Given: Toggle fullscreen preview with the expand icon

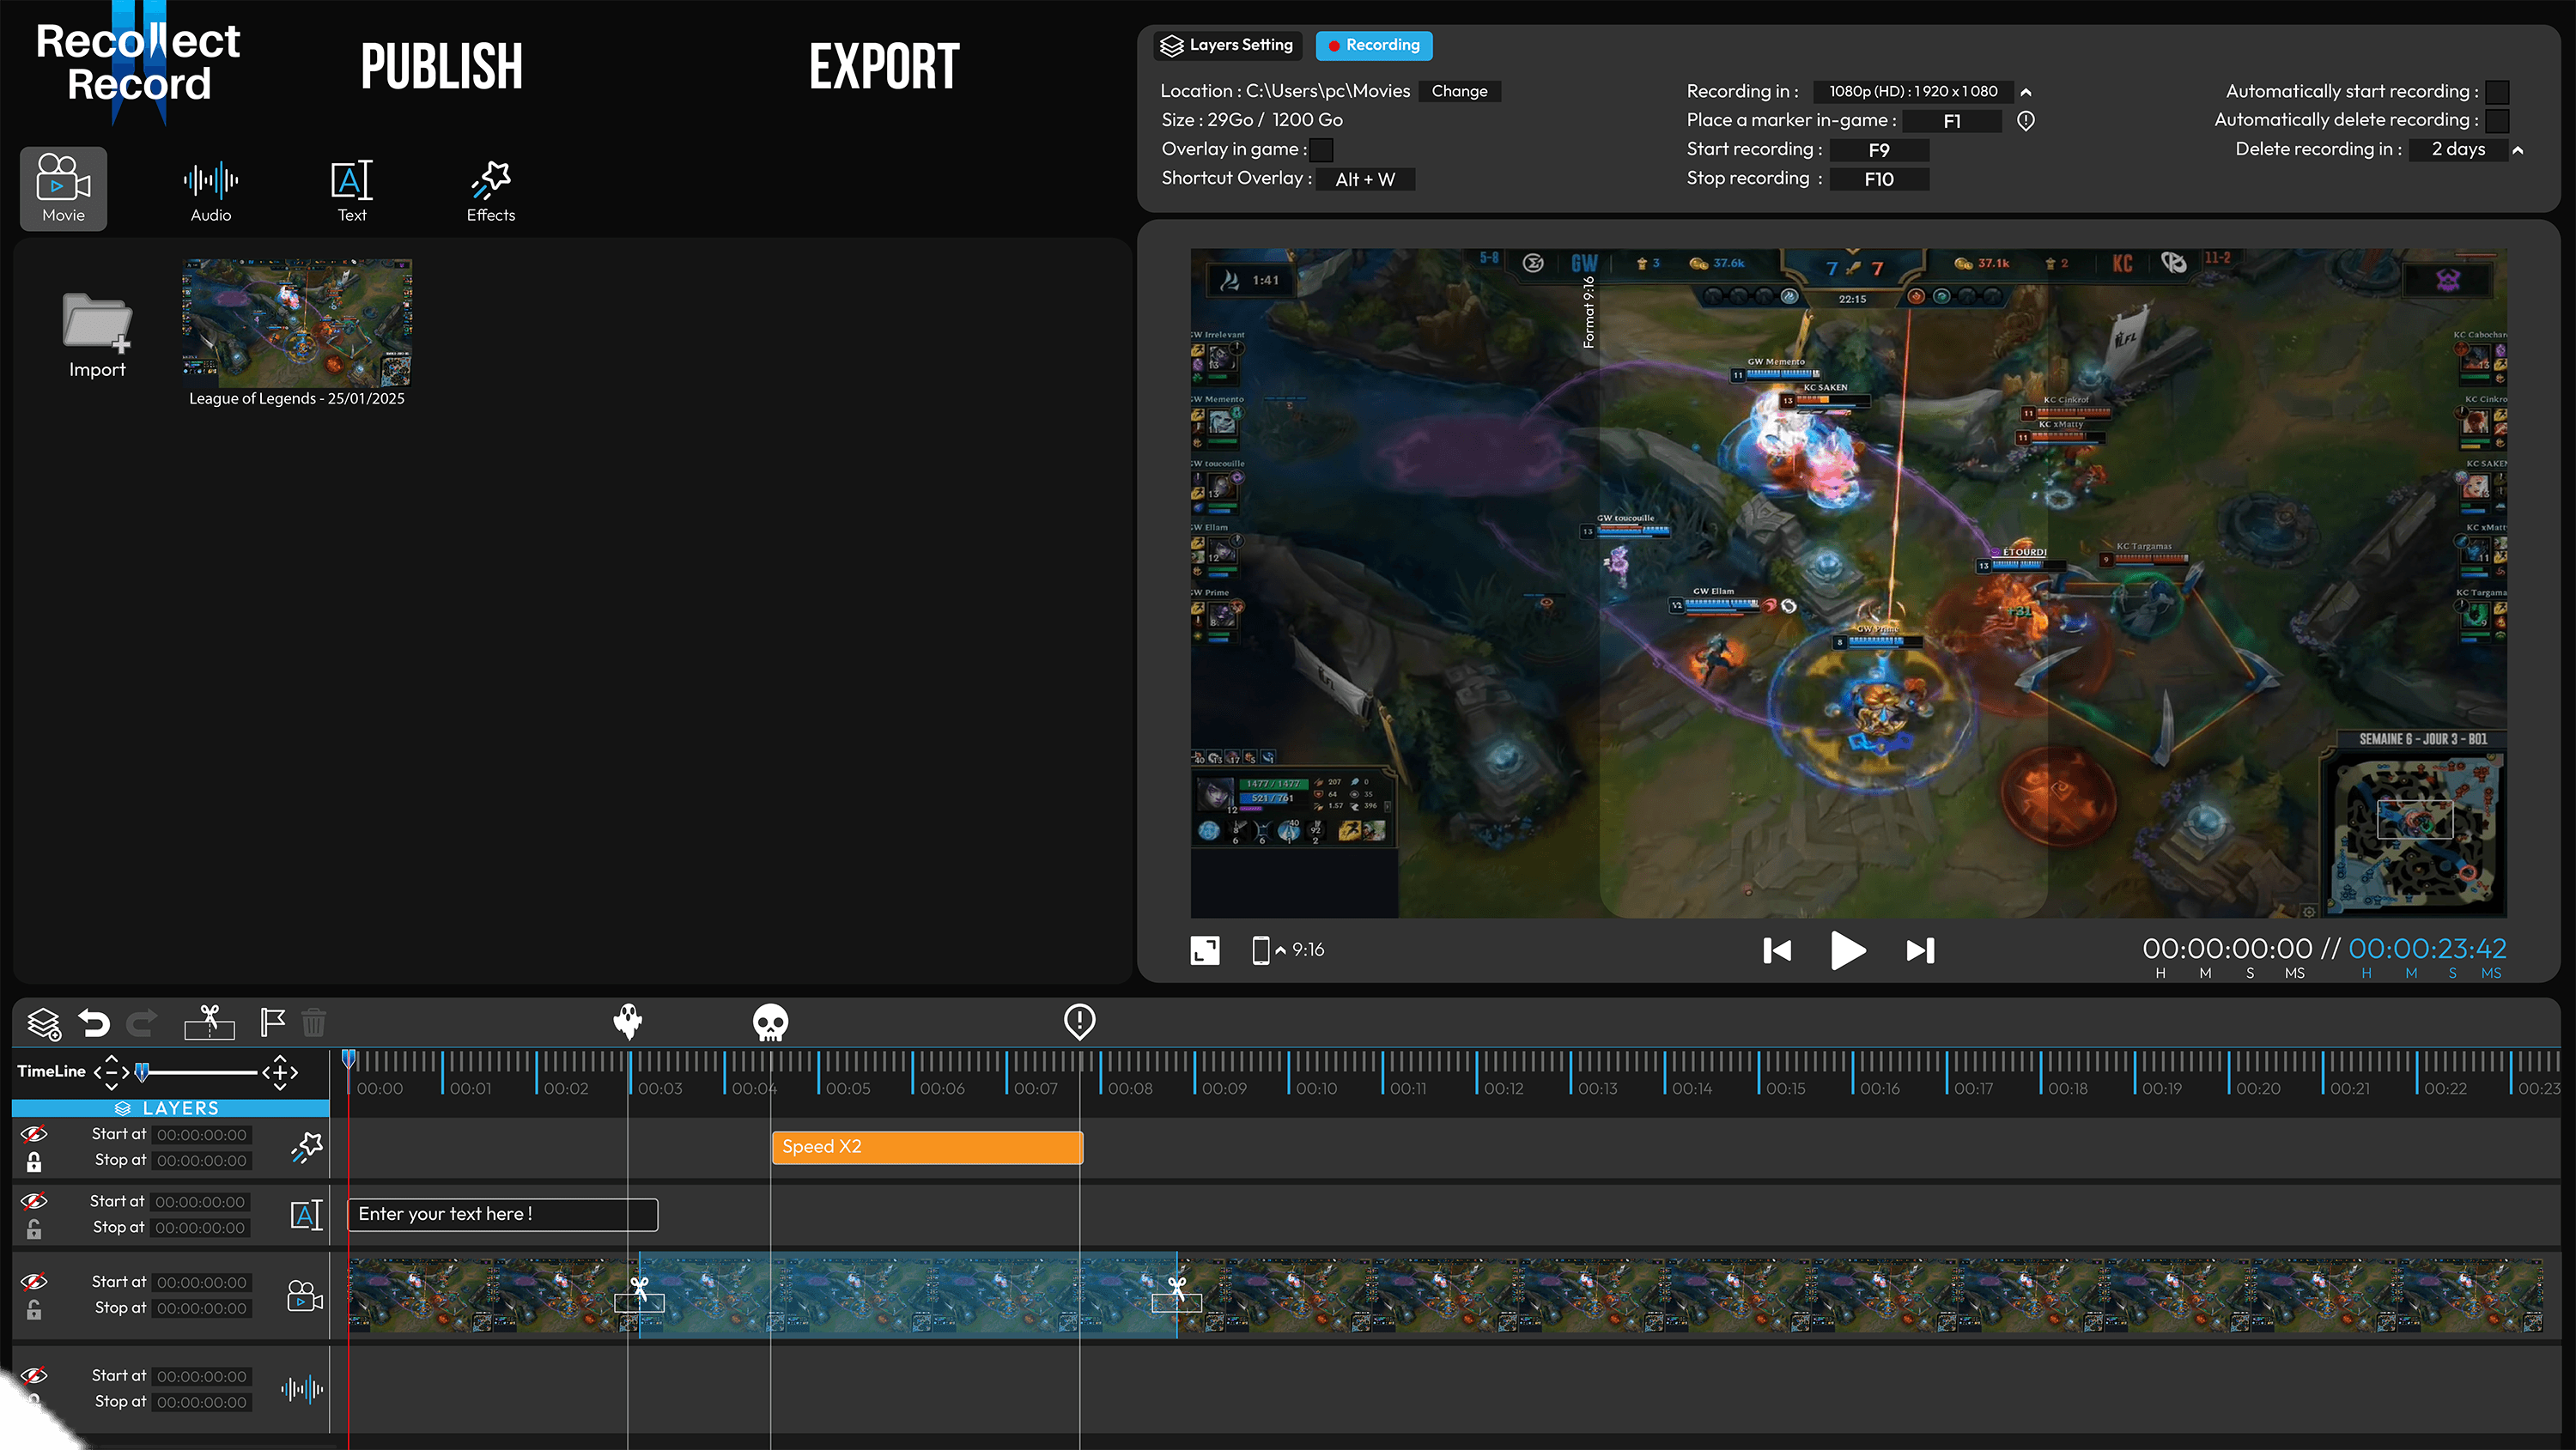Looking at the screenshot, I should click(1205, 950).
